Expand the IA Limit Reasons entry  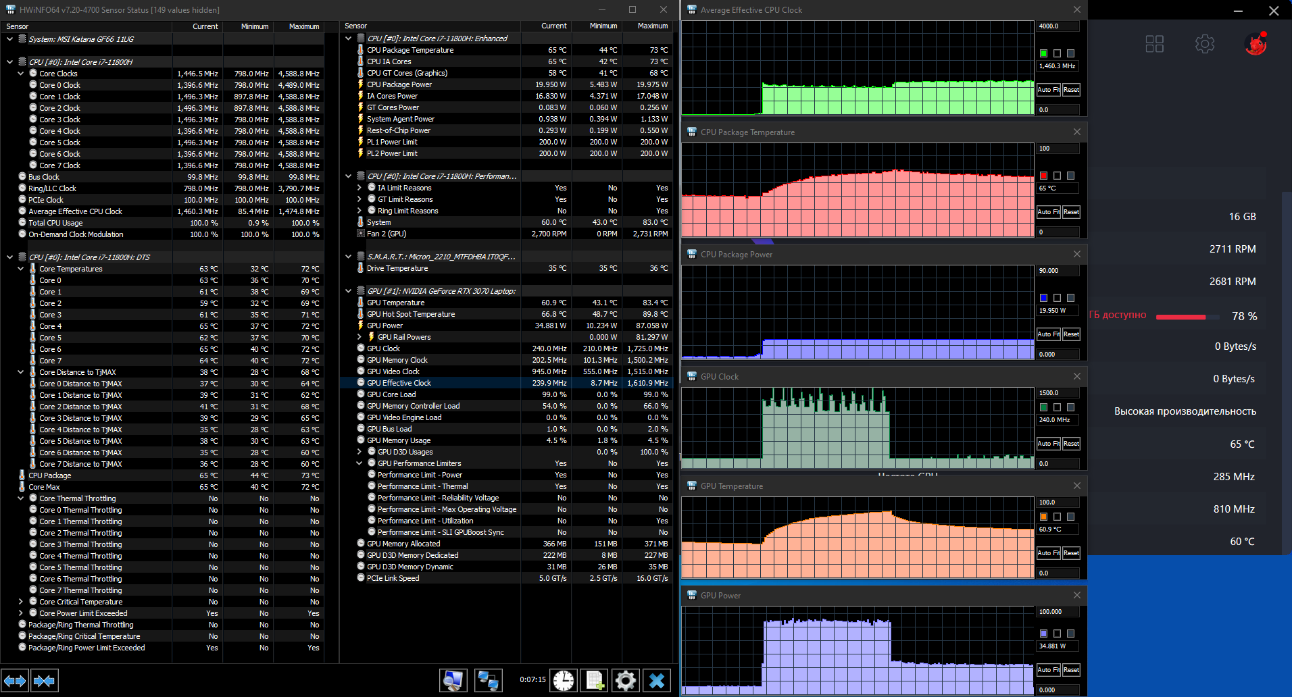[359, 188]
